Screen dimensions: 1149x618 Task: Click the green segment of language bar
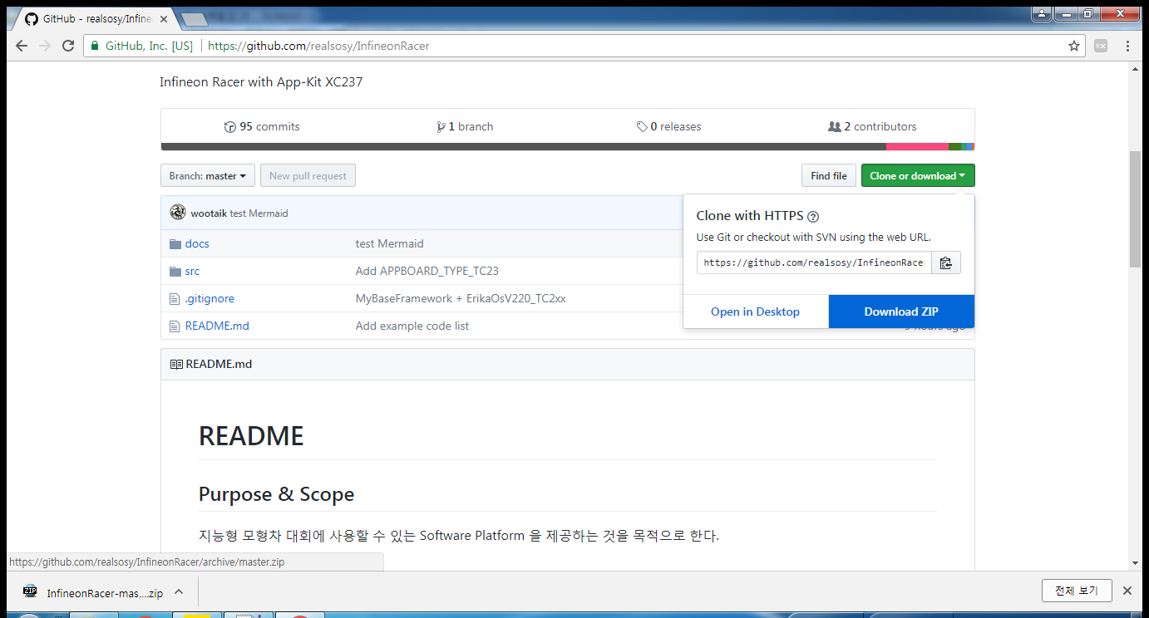[954, 147]
